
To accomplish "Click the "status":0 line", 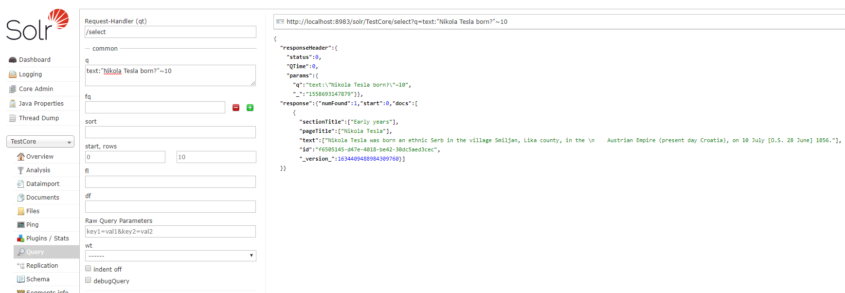I will pyautogui.click(x=304, y=57).
